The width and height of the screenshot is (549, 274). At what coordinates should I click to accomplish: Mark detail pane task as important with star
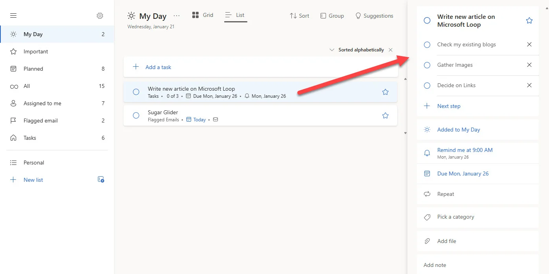pos(529,20)
